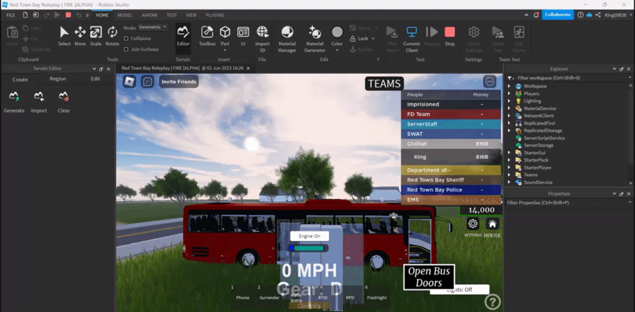Expand the Players node in Explorer

tap(509, 93)
